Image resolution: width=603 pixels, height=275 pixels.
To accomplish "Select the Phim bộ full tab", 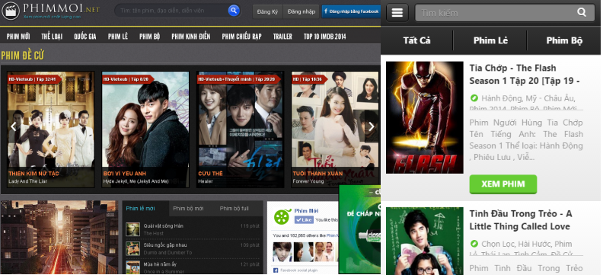I will 234,209.
